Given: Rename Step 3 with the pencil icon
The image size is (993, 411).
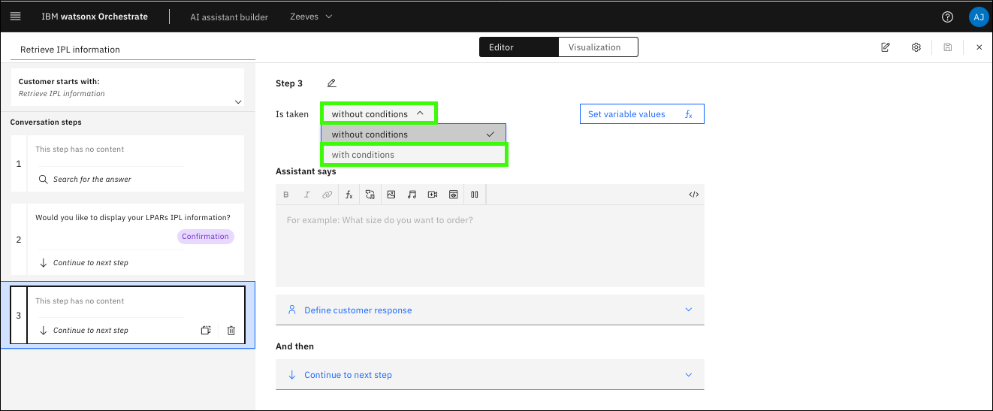Looking at the screenshot, I should tap(331, 83).
